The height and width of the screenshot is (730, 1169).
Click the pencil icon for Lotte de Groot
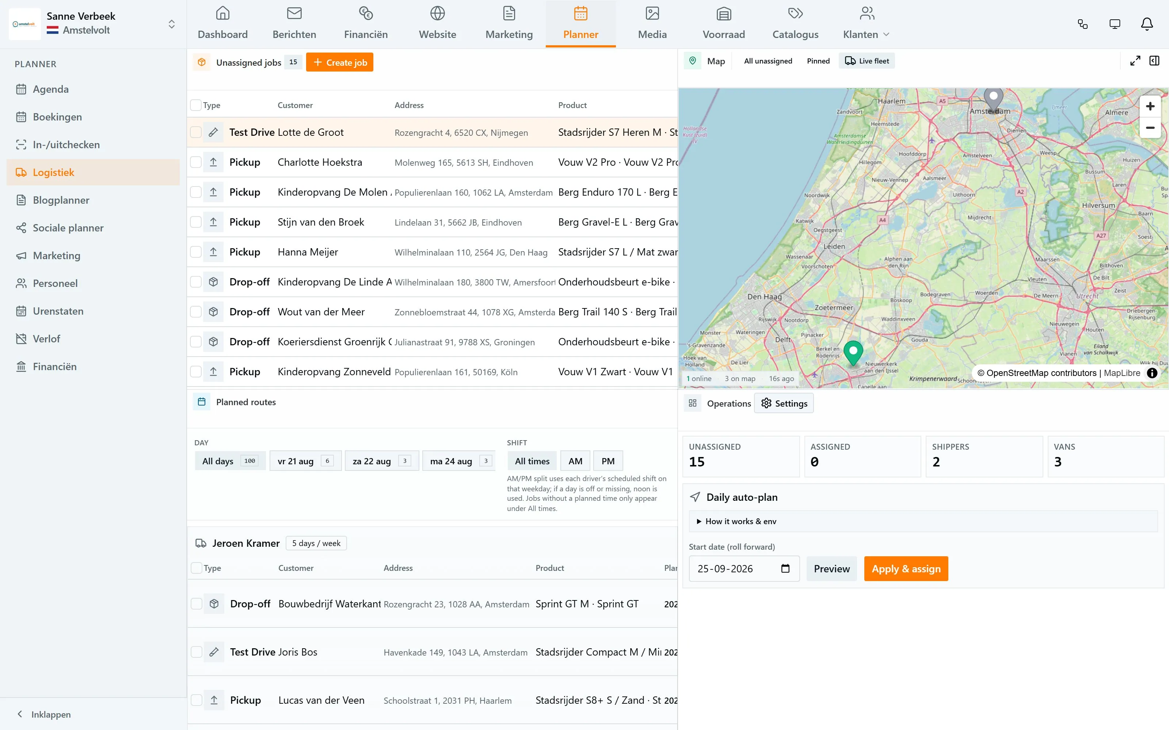(x=213, y=132)
